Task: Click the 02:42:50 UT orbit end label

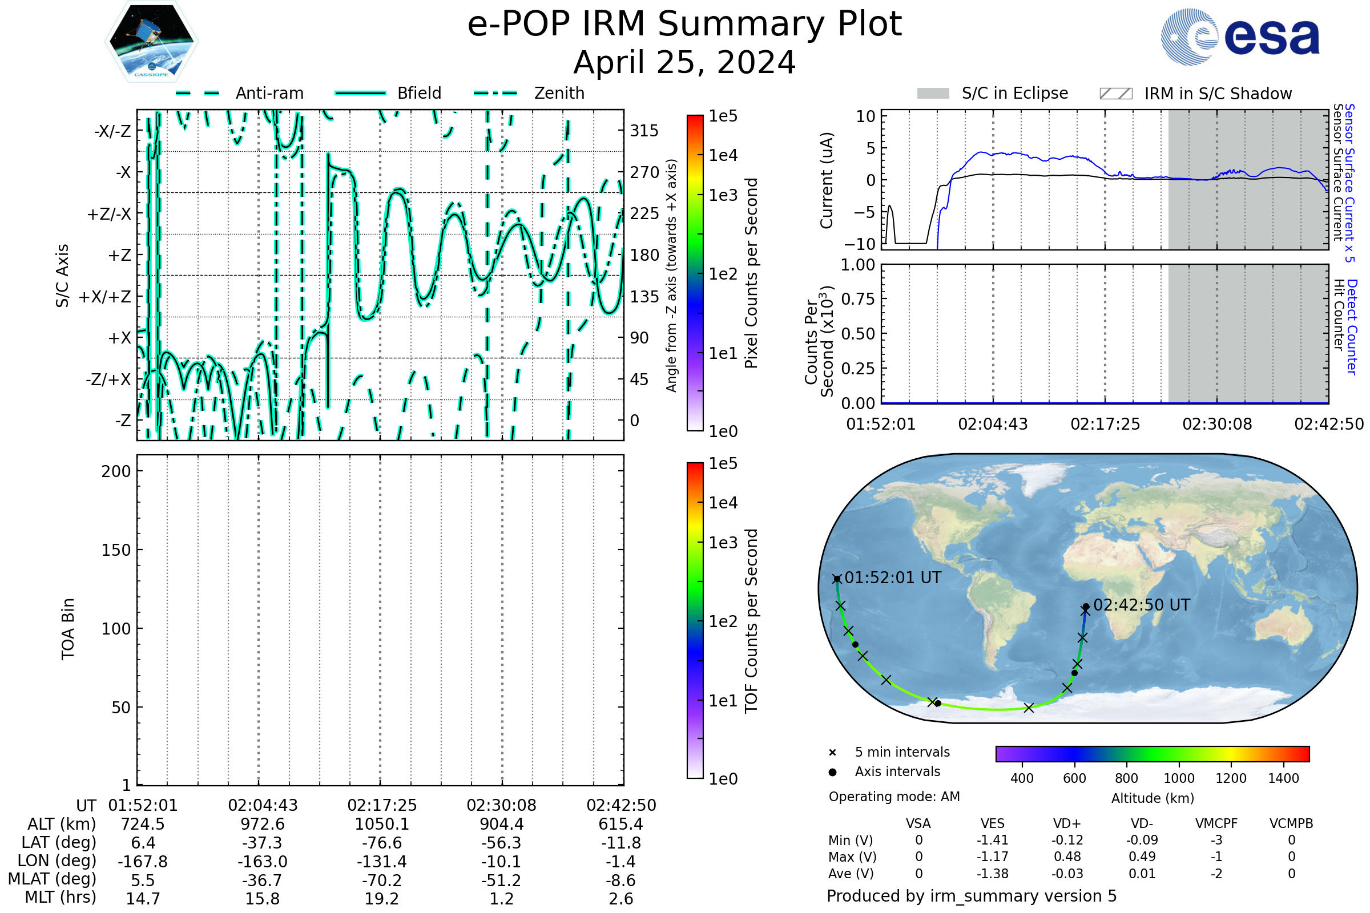Action: pyautogui.click(x=1141, y=605)
